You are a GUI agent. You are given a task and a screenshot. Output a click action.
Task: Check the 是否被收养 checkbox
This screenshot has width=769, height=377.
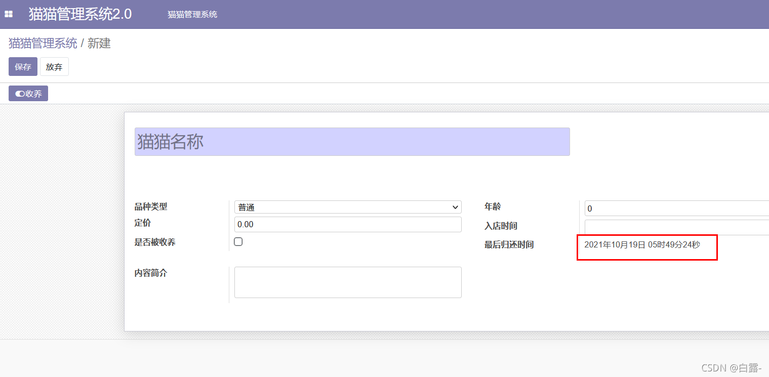(238, 242)
